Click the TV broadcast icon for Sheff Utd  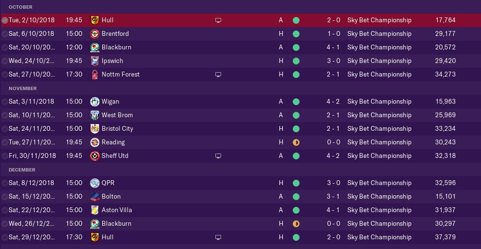tap(218, 156)
